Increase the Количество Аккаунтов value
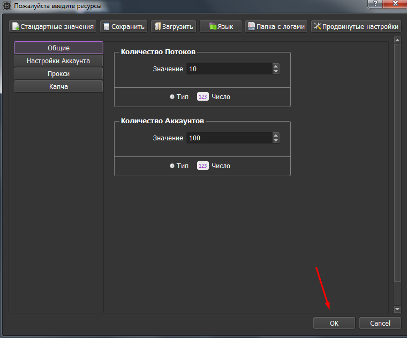This screenshot has width=407, height=338. click(x=276, y=136)
